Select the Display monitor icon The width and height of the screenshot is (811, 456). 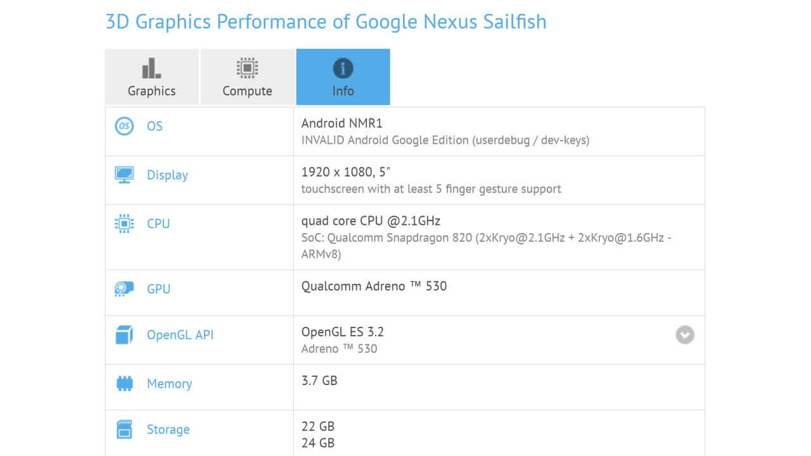[x=124, y=175]
